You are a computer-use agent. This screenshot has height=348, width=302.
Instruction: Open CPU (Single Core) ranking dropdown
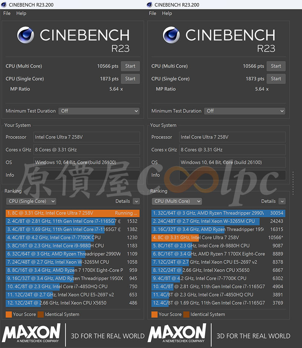(x=31, y=201)
